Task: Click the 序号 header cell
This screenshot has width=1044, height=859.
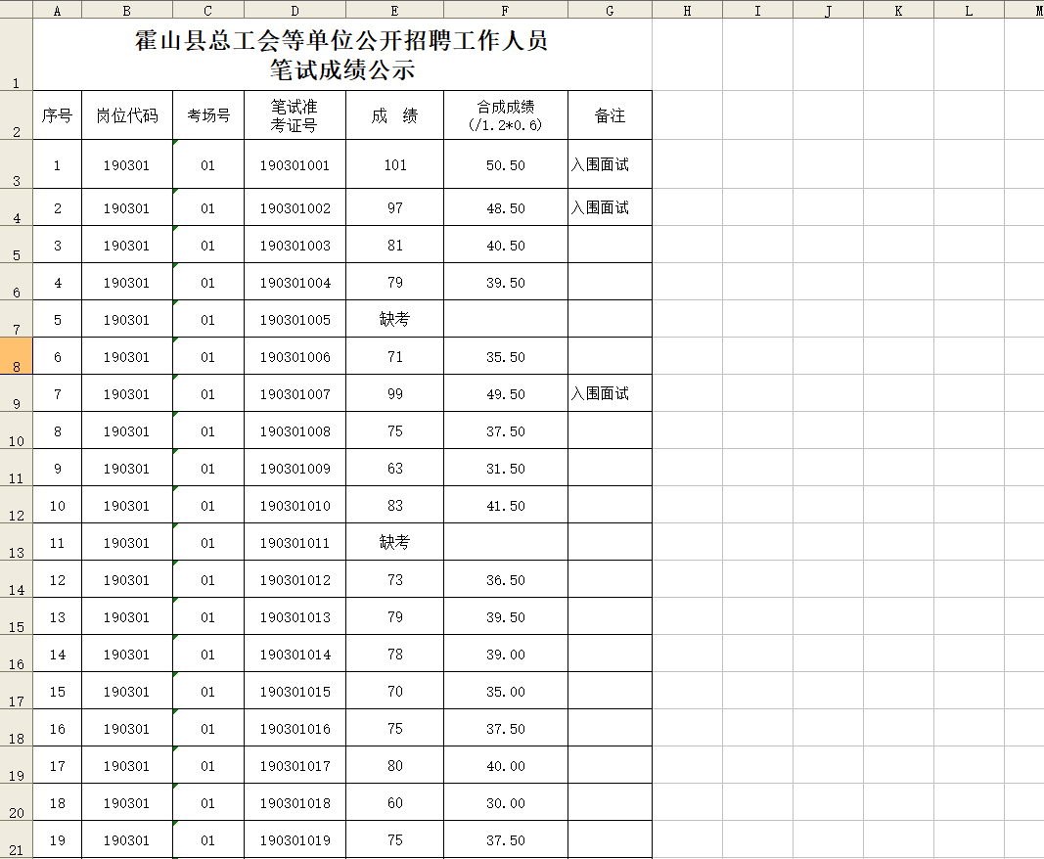Action: tap(58, 115)
